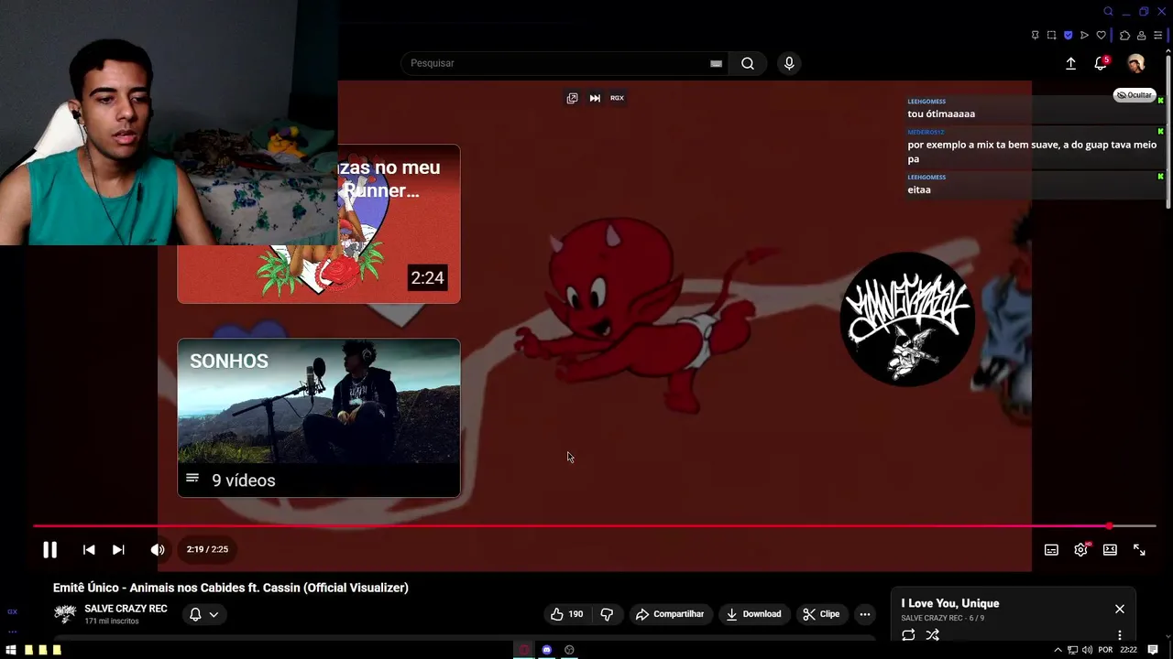Viewport: 1173px width, 659px height.
Task: Expand the system tray hidden icons chevron
Action: click(1058, 650)
